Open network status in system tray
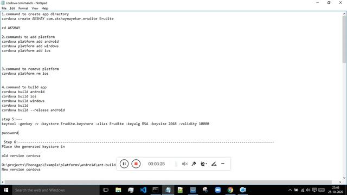 tap(303, 190)
